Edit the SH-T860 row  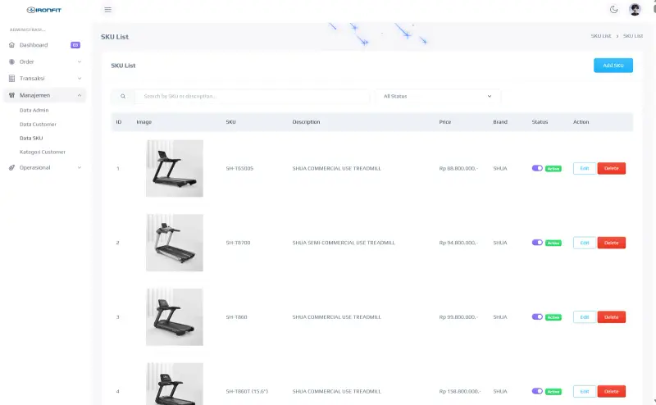pos(584,316)
